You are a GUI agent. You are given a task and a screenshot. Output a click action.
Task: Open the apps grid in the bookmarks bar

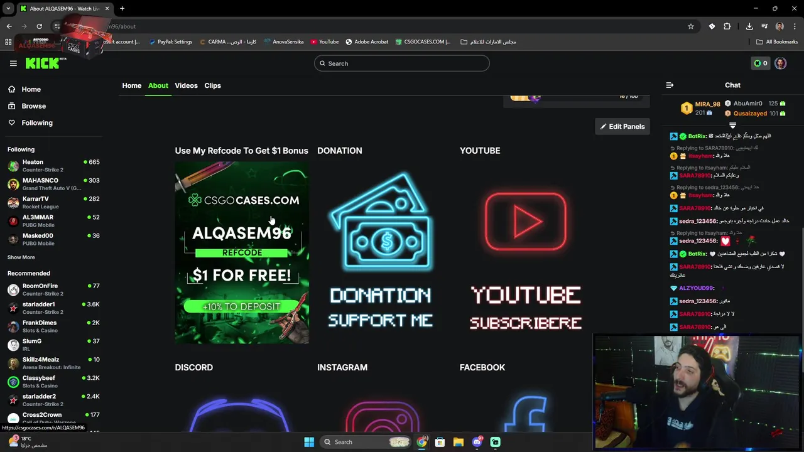[8, 42]
